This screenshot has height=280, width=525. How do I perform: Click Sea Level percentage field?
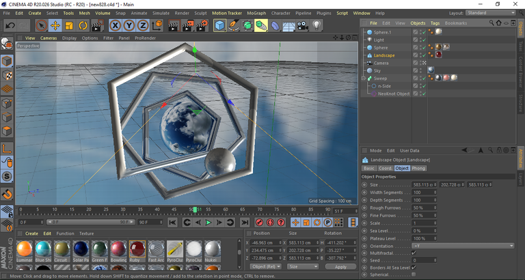[424, 231]
